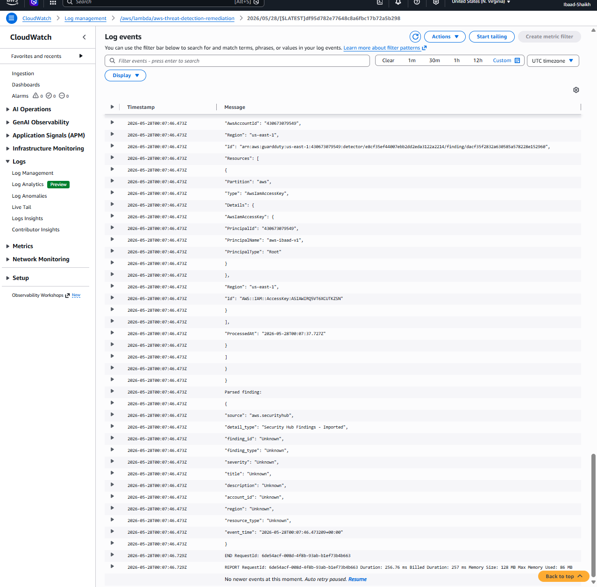The height and width of the screenshot is (587, 597).
Task: Open Ingestion in sidebar
Action: click(x=23, y=73)
